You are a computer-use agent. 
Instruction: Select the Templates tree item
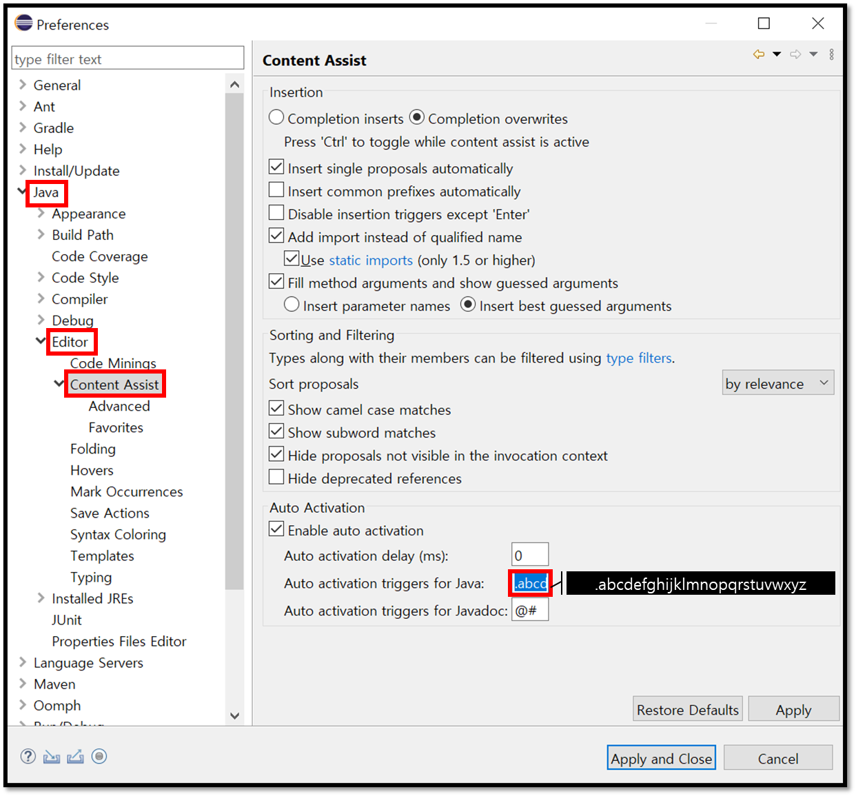point(102,555)
